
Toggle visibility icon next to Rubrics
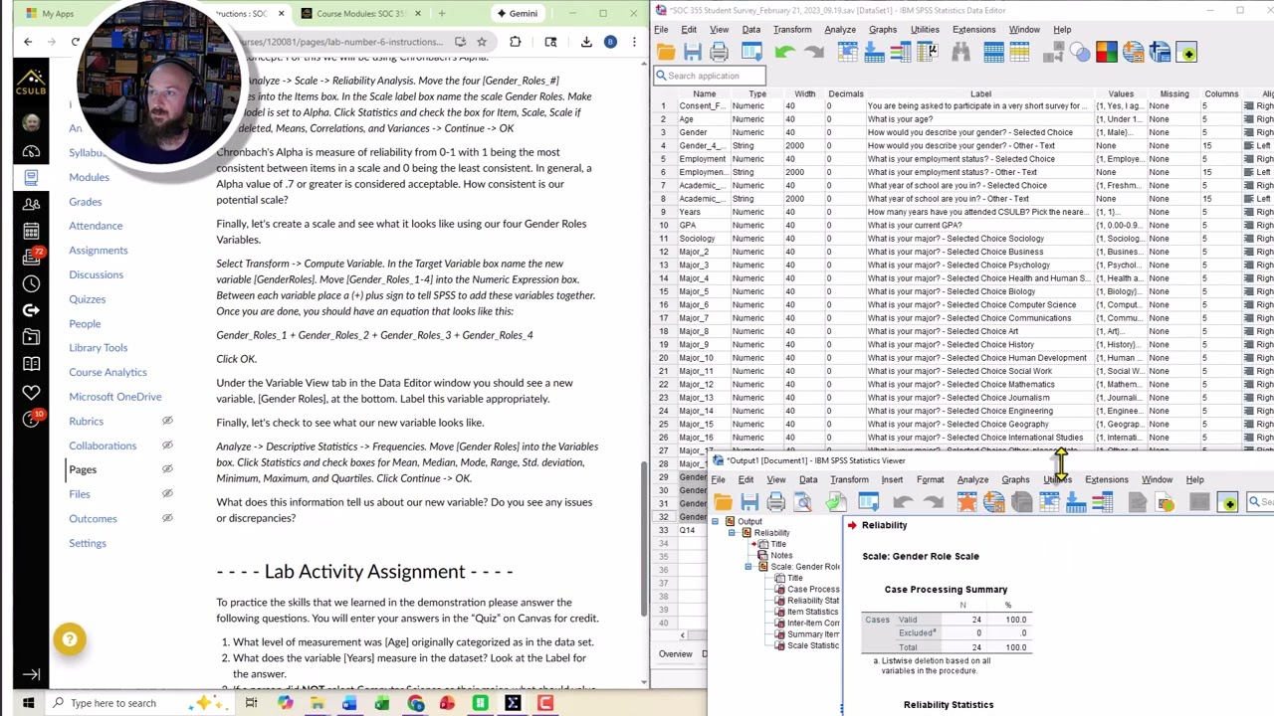(167, 421)
